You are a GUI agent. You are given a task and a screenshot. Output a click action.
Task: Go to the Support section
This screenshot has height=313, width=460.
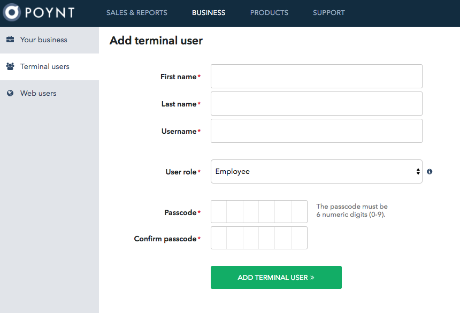328,13
